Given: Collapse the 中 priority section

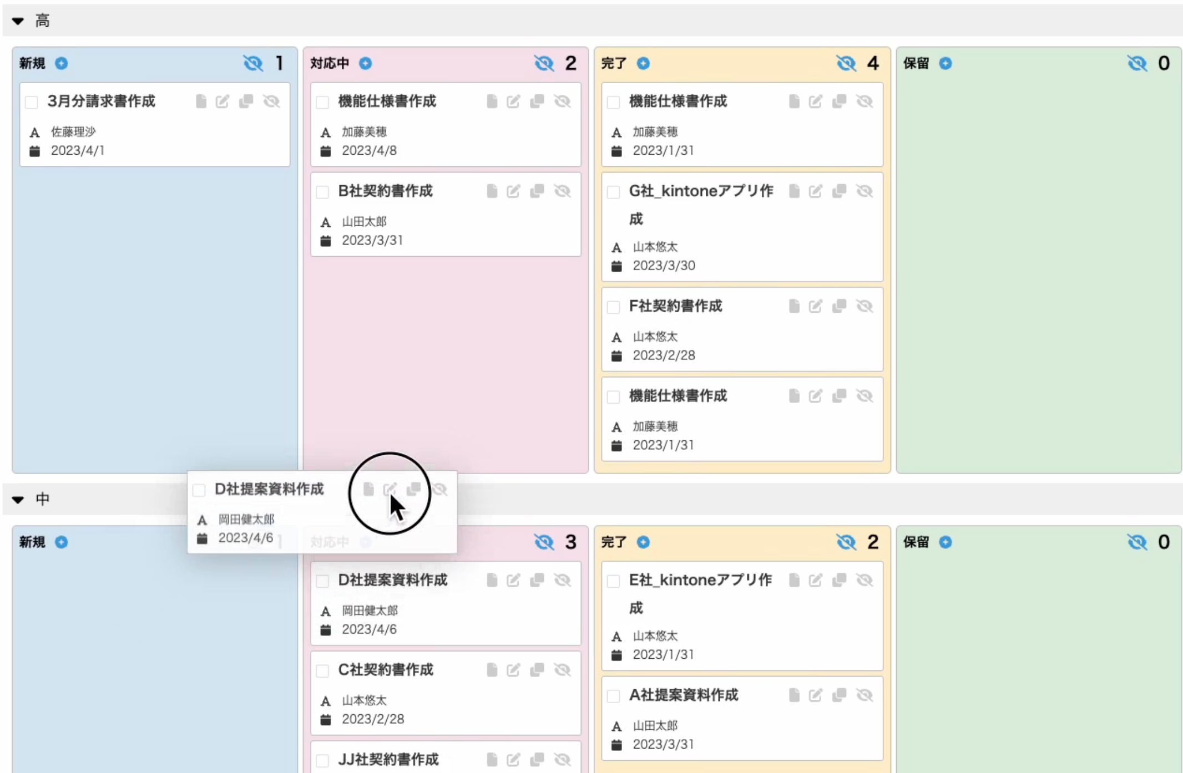Looking at the screenshot, I should tap(18, 500).
